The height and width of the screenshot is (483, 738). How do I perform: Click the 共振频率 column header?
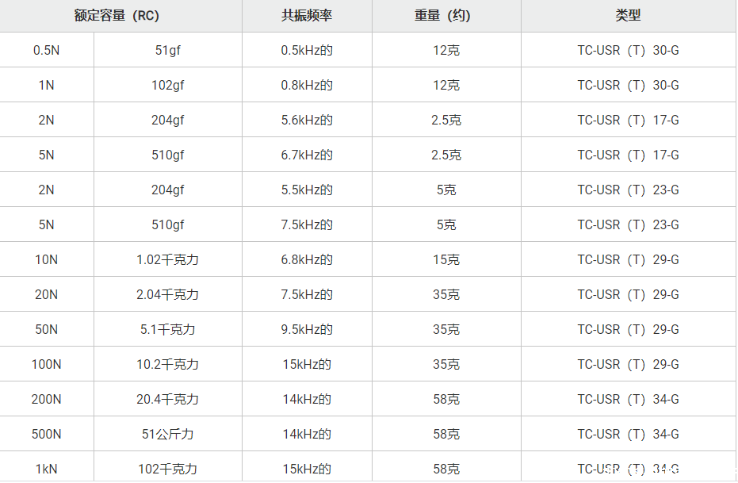point(306,15)
